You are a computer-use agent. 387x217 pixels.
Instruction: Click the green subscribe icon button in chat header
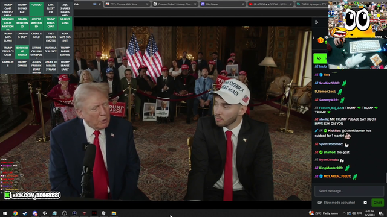320,58
